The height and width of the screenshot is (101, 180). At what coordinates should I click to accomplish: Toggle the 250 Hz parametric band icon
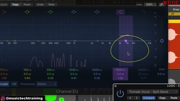(51, 12)
